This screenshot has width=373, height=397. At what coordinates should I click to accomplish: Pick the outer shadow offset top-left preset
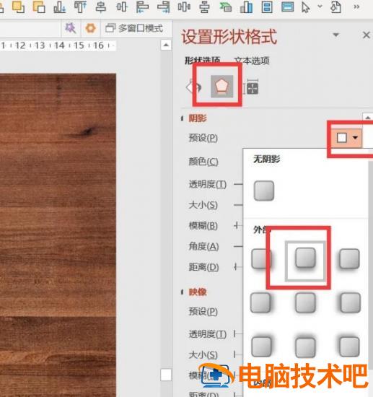point(349,346)
